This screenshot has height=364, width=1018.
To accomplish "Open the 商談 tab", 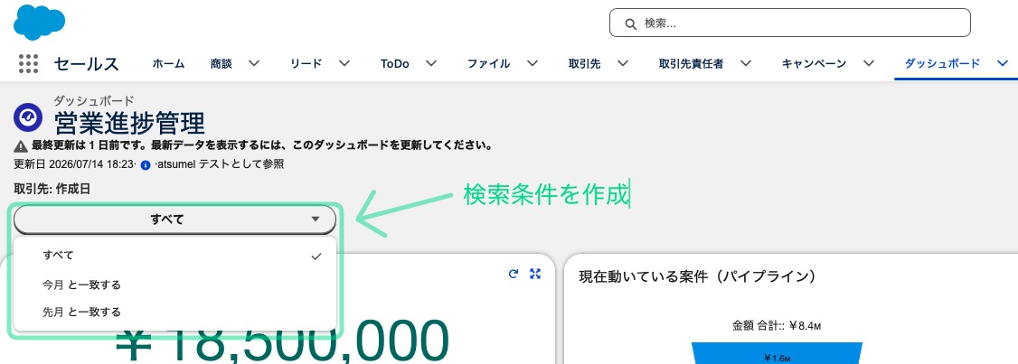I will 222,63.
